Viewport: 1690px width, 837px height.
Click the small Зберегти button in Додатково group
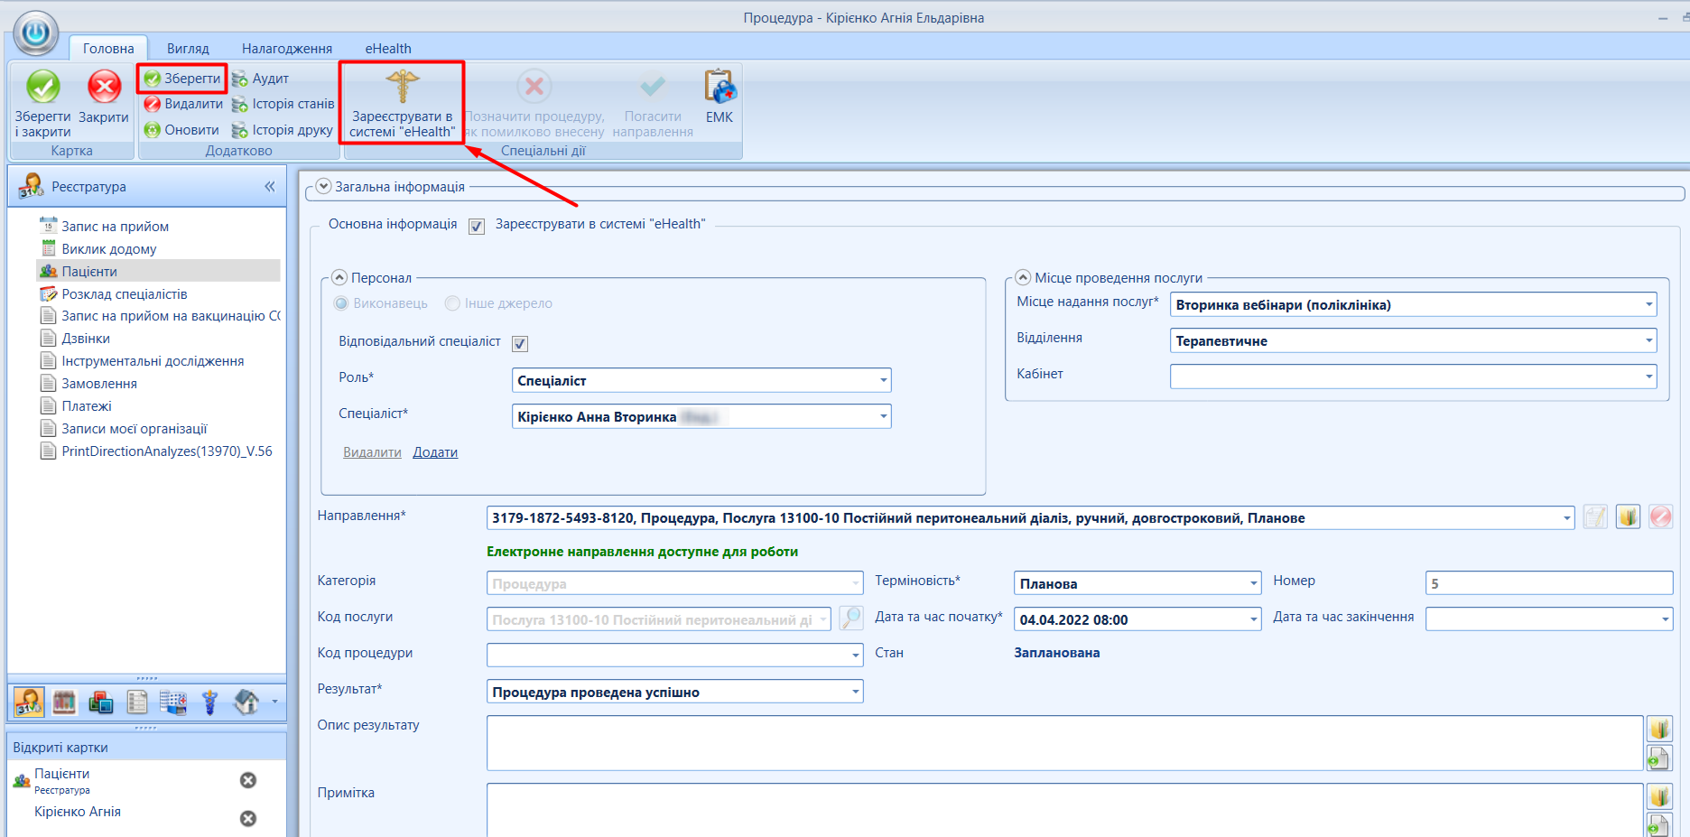coord(182,79)
